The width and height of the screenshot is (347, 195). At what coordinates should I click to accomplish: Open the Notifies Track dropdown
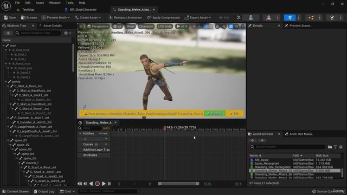click(103, 134)
